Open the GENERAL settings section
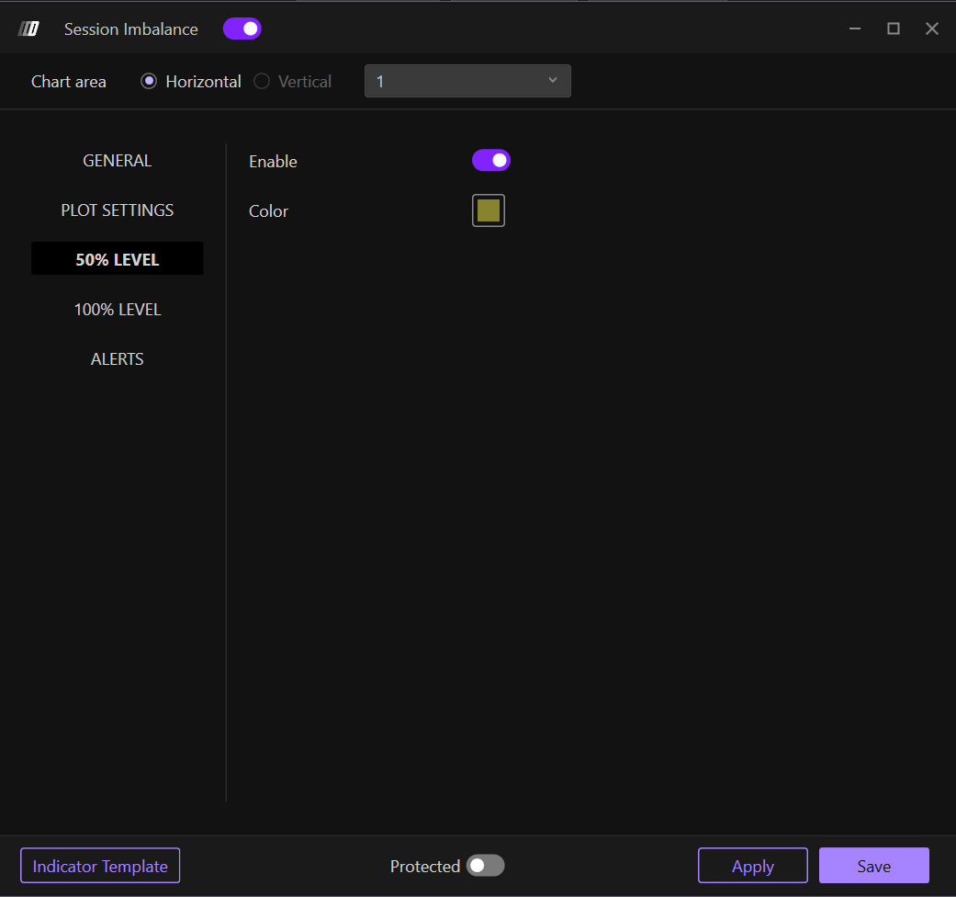 [x=118, y=161]
